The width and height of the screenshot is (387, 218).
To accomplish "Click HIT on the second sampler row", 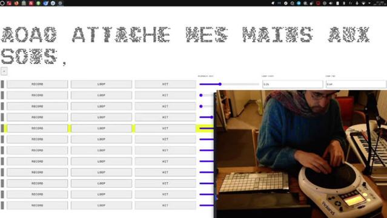I will point(165,95).
